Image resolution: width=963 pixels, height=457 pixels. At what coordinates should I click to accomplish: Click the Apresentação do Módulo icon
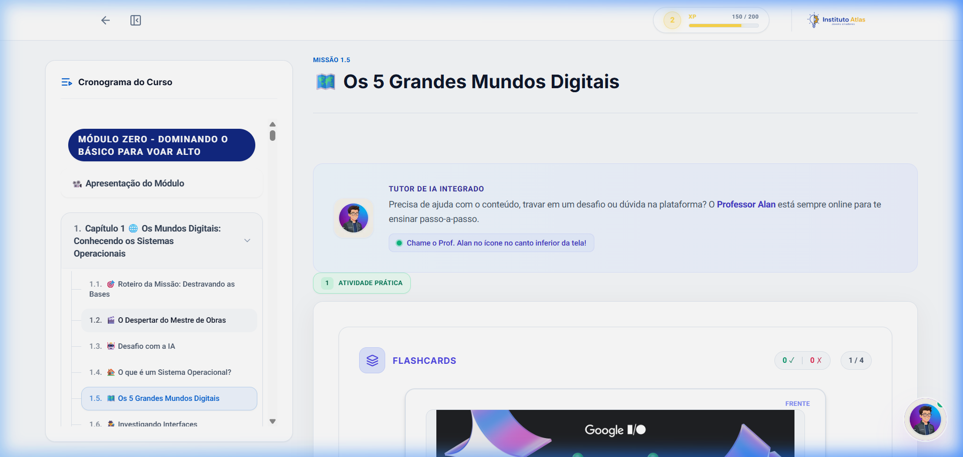pos(77,184)
